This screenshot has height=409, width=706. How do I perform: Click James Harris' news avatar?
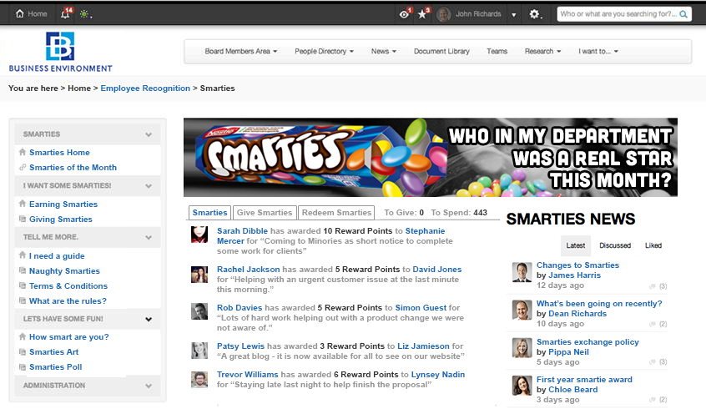(522, 272)
